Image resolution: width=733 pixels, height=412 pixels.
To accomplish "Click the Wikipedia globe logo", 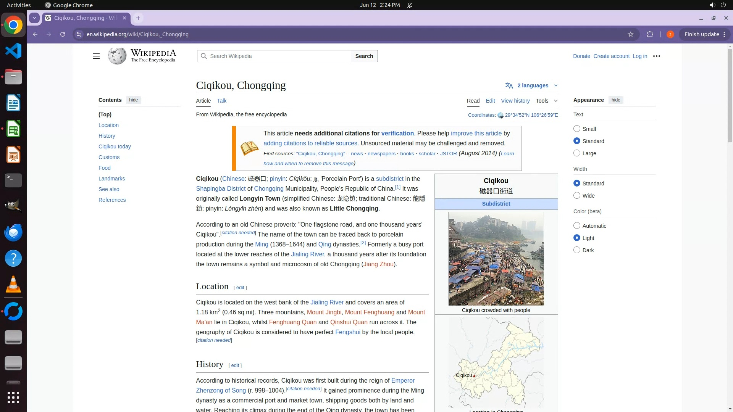I will 117,56.
